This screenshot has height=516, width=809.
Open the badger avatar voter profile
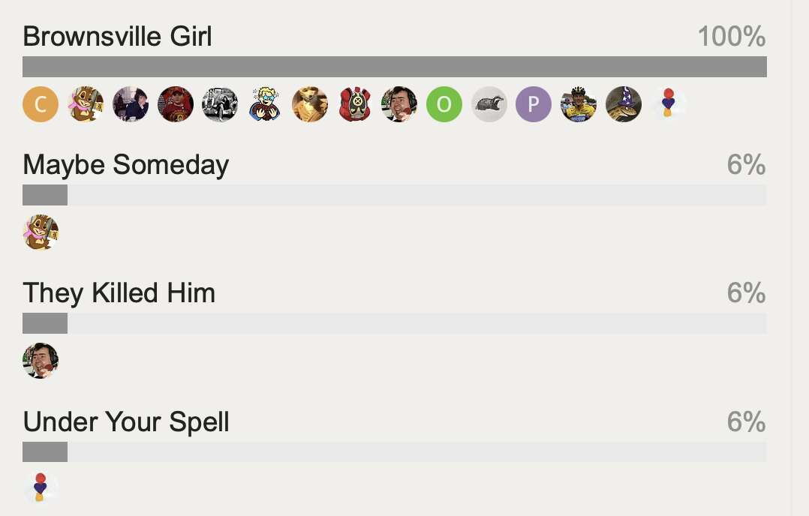tap(489, 104)
